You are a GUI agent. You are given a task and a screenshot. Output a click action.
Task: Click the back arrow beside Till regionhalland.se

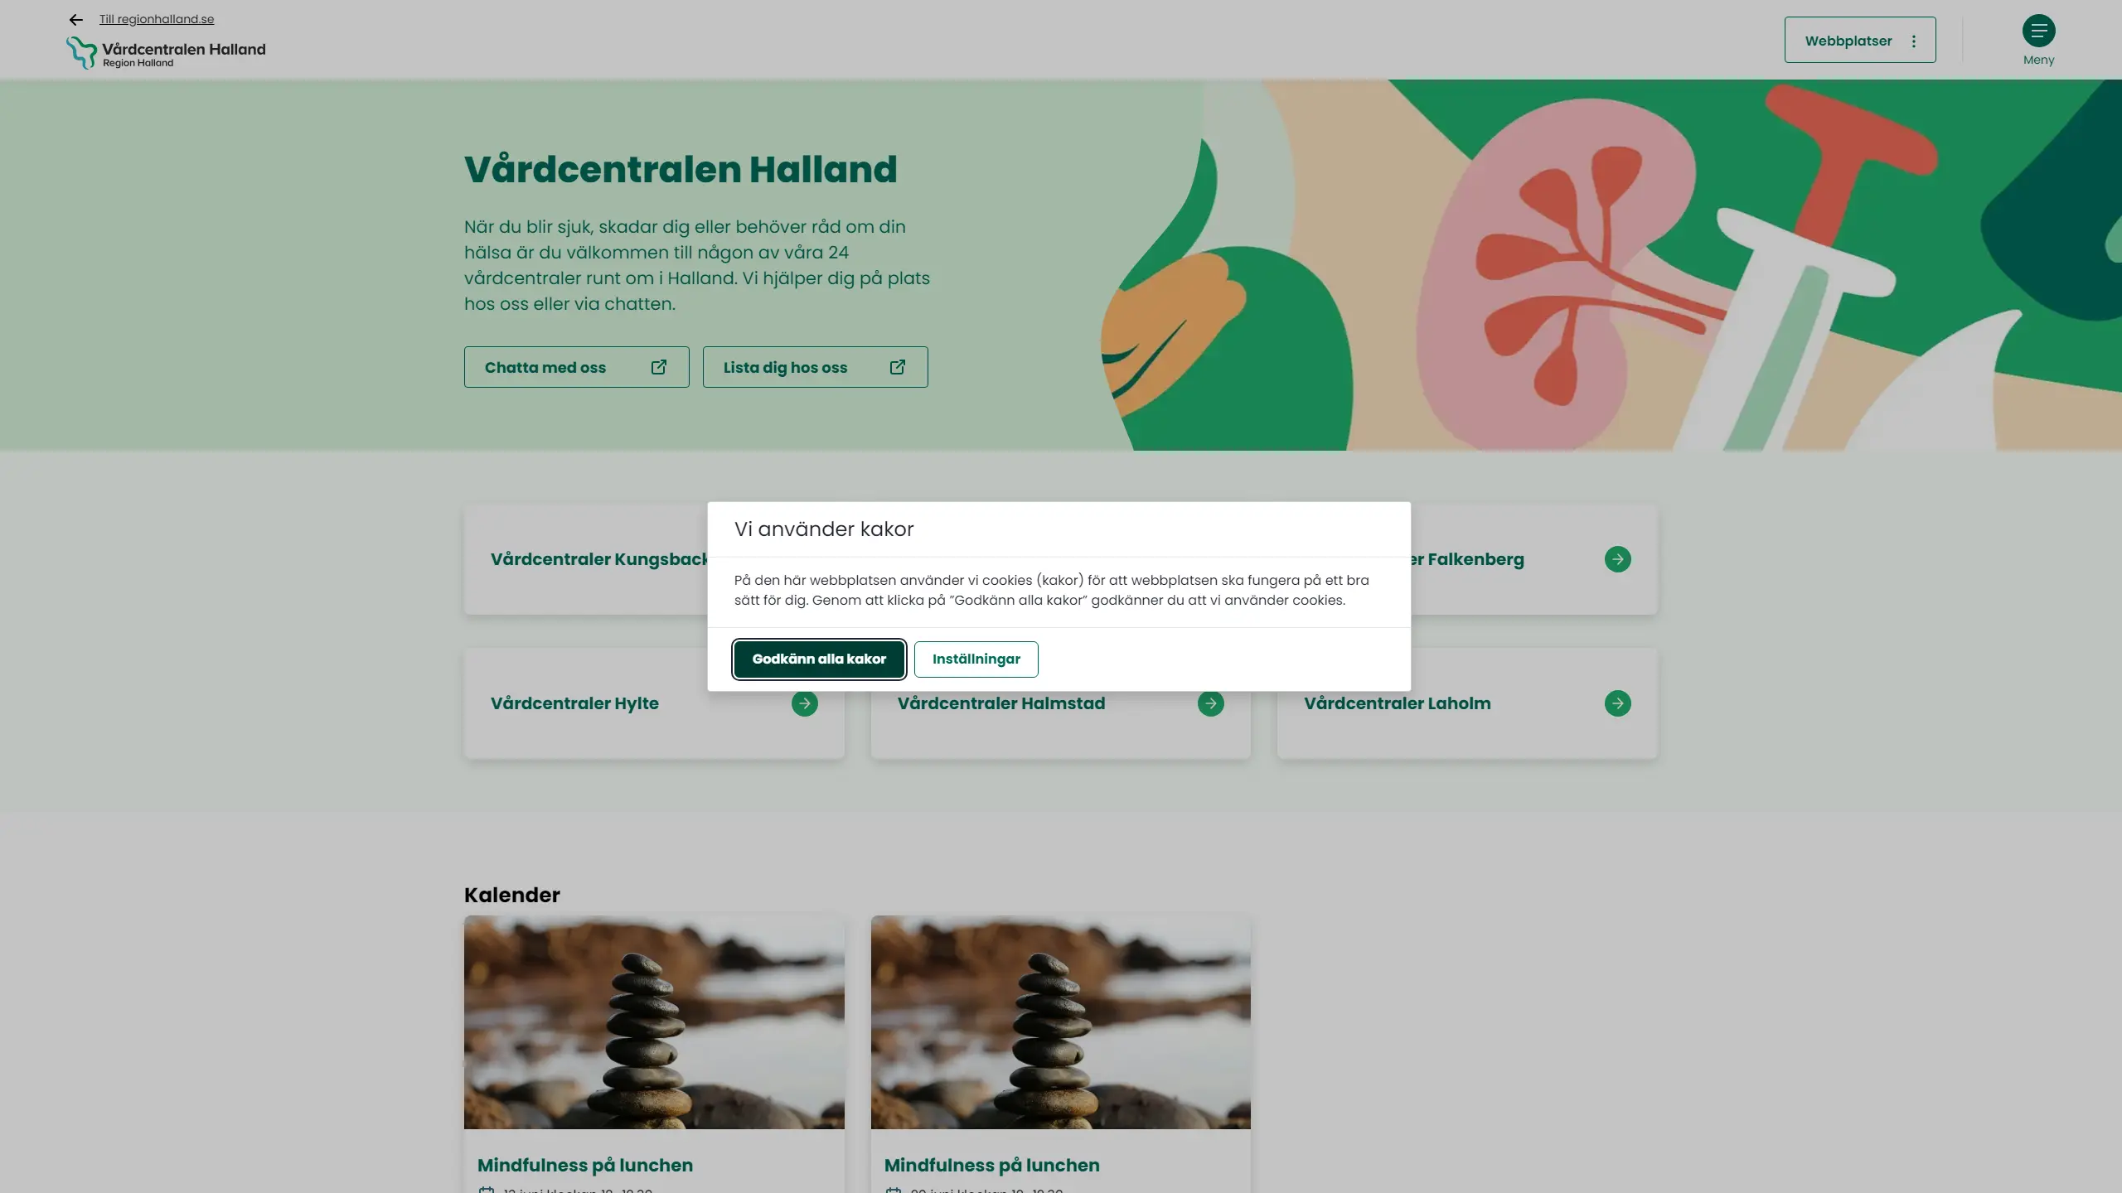coord(76,20)
